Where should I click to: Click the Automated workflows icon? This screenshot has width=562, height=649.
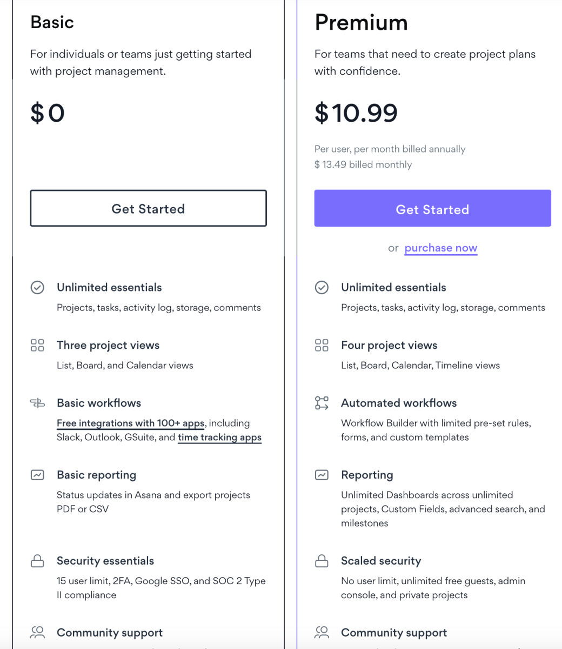322,403
